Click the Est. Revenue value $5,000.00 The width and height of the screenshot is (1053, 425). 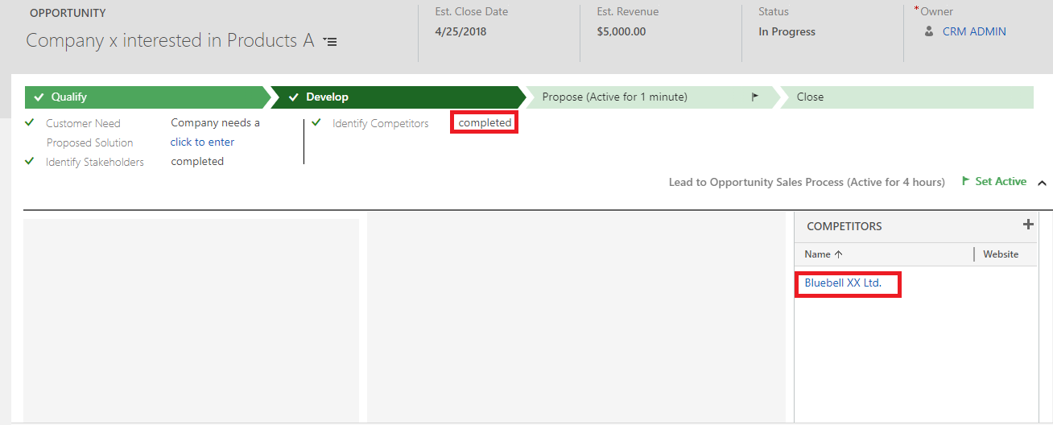pos(621,31)
